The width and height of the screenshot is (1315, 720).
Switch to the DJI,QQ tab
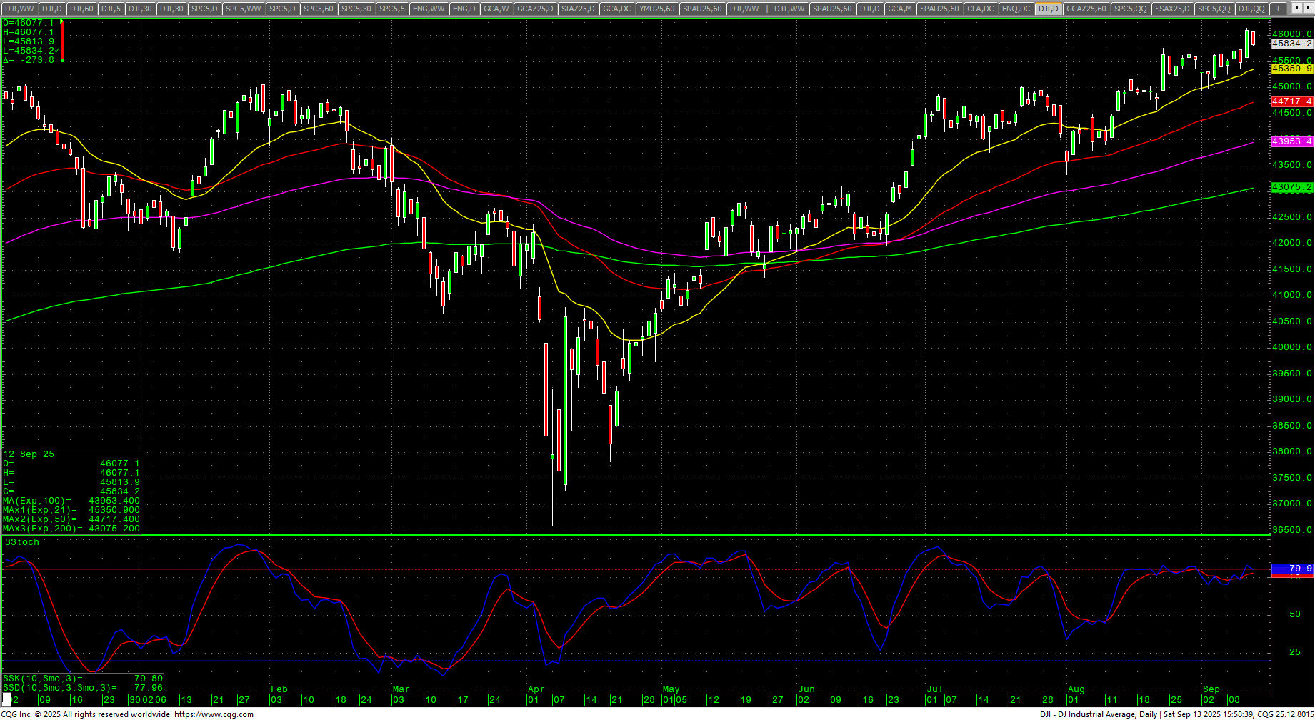(x=1251, y=9)
